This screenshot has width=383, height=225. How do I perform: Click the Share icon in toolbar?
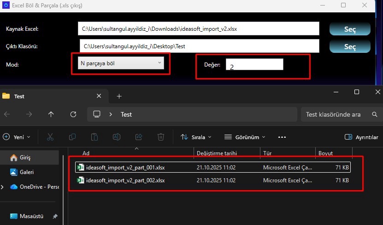[x=139, y=137]
